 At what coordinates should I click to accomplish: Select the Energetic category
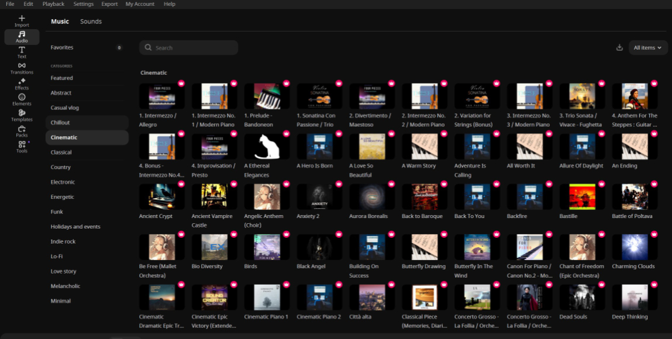pyautogui.click(x=87, y=197)
